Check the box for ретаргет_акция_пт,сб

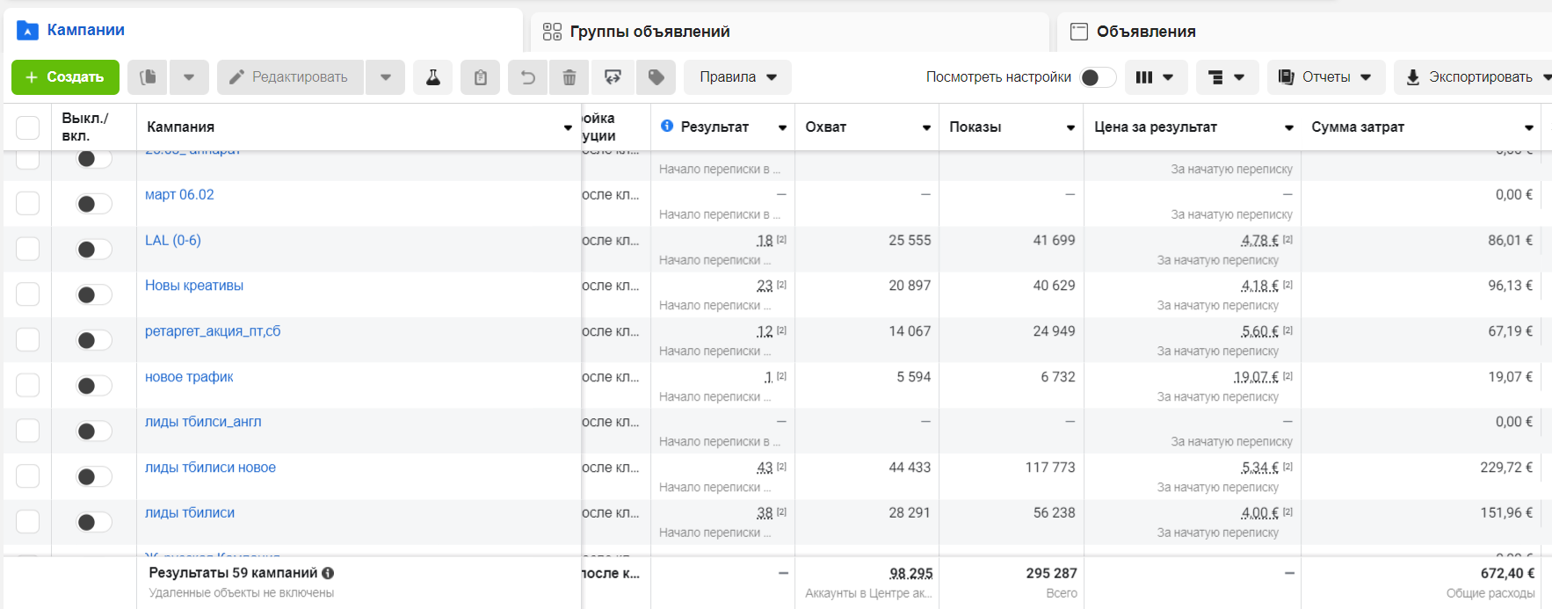(x=28, y=340)
